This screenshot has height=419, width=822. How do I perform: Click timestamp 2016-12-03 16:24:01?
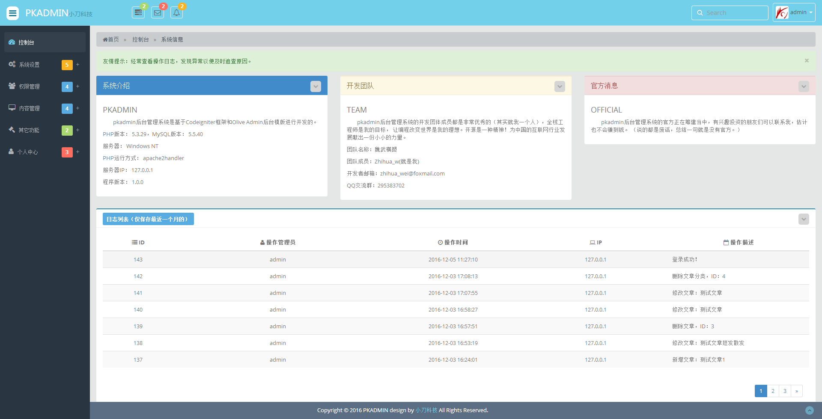click(453, 360)
